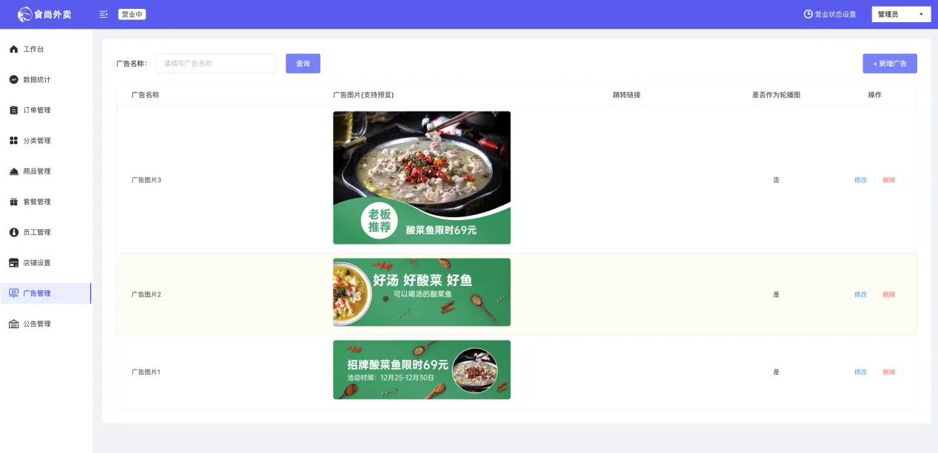Collapse sidebar with the hamburger toggle icon
The image size is (938, 453).
pyautogui.click(x=104, y=14)
